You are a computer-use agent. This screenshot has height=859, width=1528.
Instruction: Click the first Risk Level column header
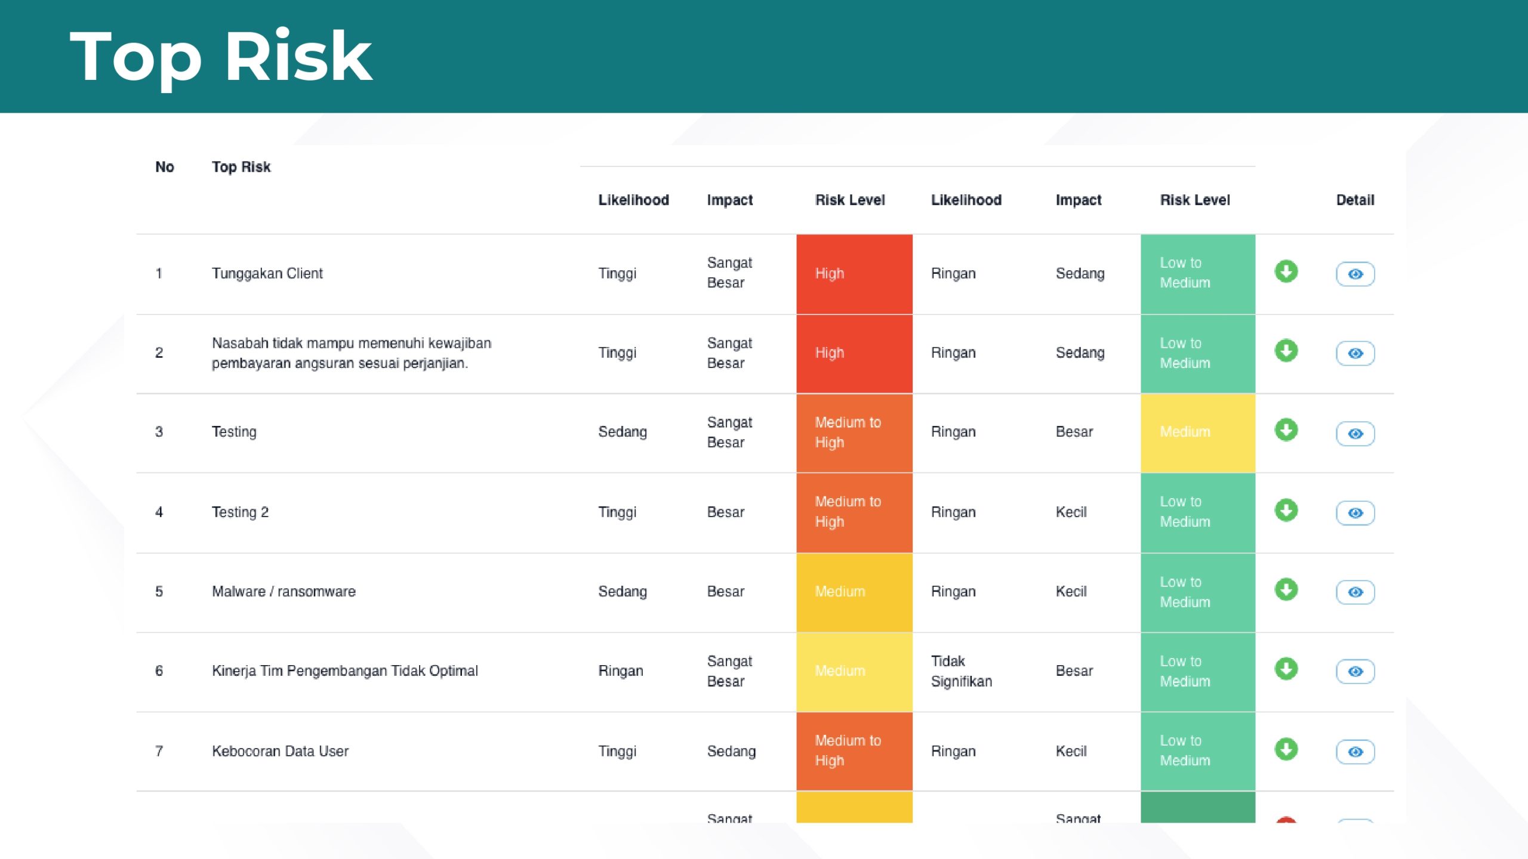[850, 200]
